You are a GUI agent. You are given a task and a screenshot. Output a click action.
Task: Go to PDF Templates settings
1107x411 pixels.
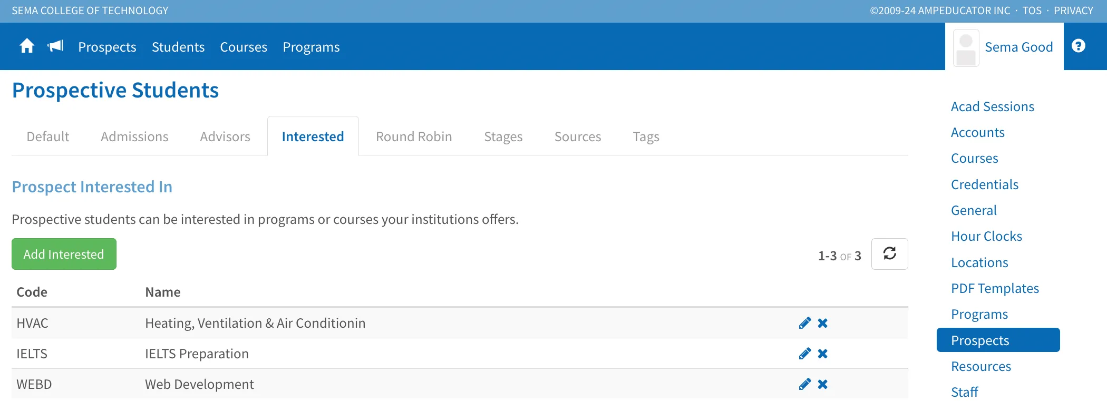click(x=995, y=288)
